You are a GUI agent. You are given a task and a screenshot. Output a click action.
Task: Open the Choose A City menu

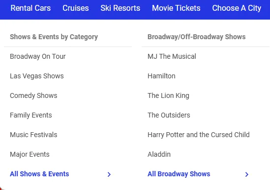[x=237, y=8]
